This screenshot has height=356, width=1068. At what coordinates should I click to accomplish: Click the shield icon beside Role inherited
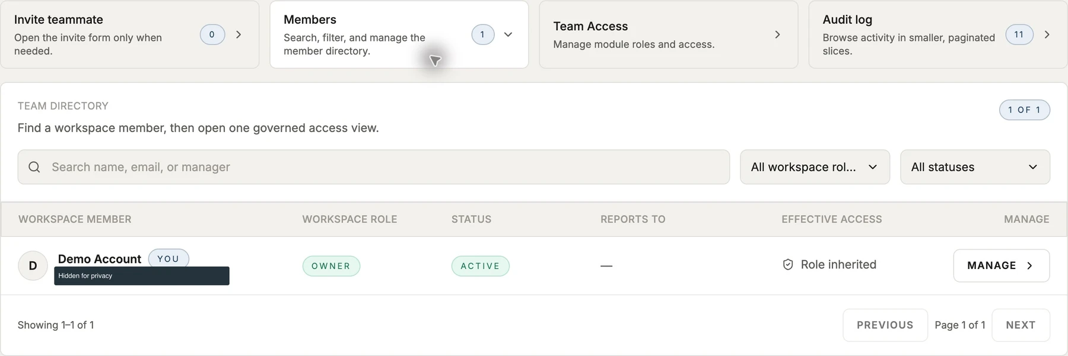[788, 265]
